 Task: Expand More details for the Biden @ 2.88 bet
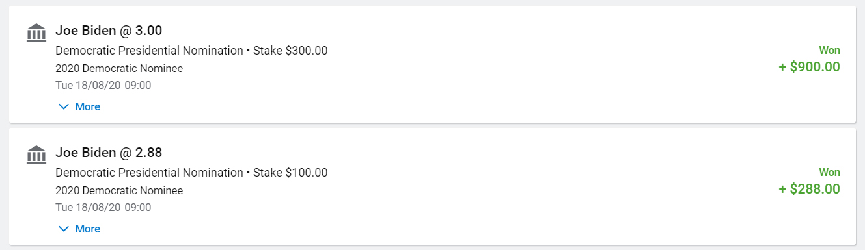[79, 229]
